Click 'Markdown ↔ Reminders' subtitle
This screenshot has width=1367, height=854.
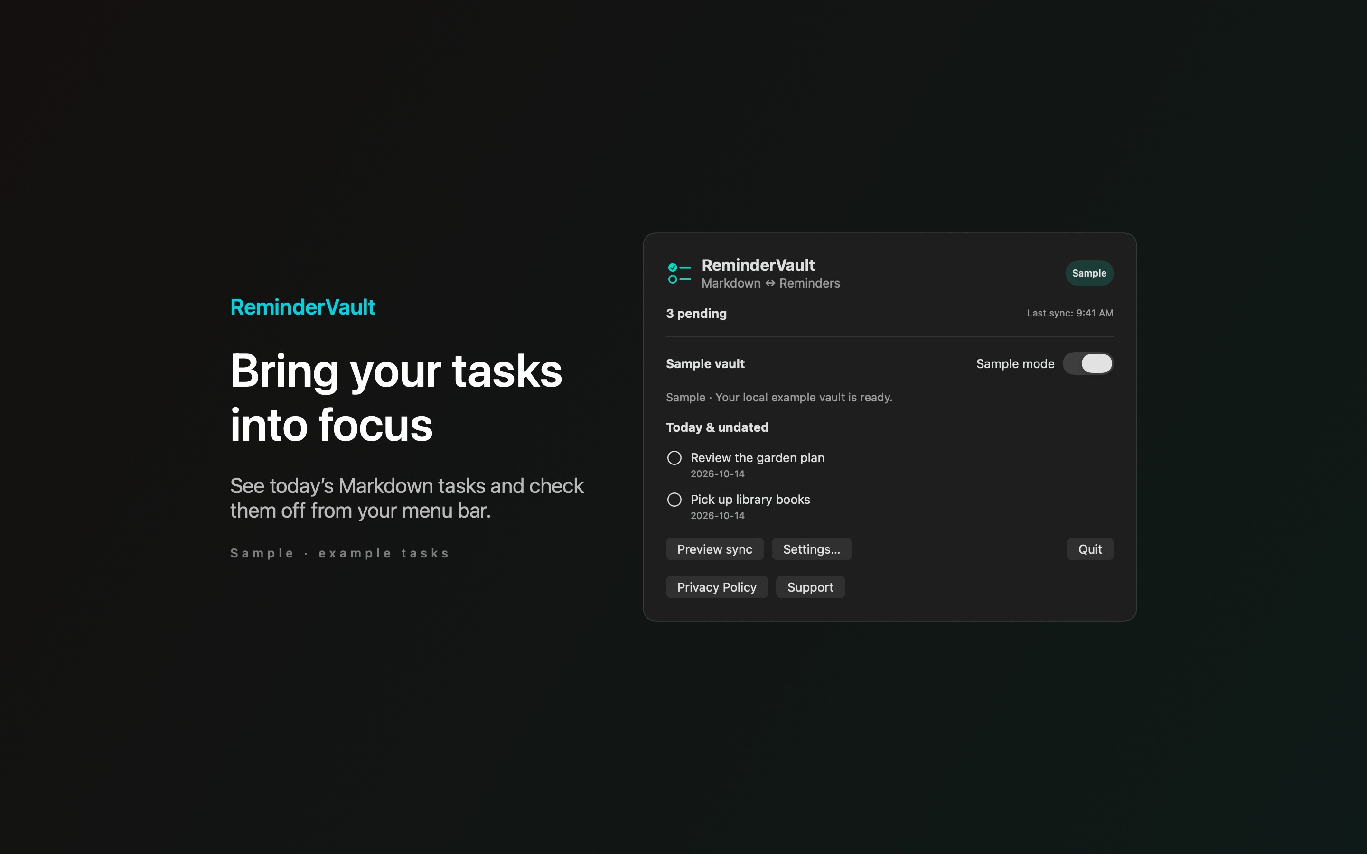pyautogui.click(x=770, y=284)
